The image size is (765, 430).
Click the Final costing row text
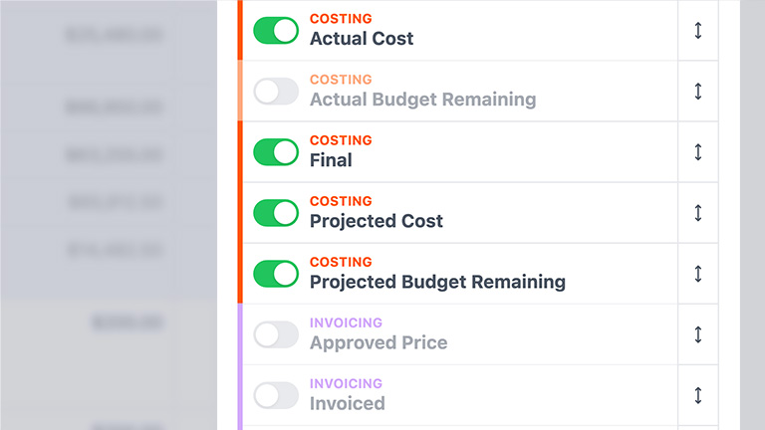(331, 160)
